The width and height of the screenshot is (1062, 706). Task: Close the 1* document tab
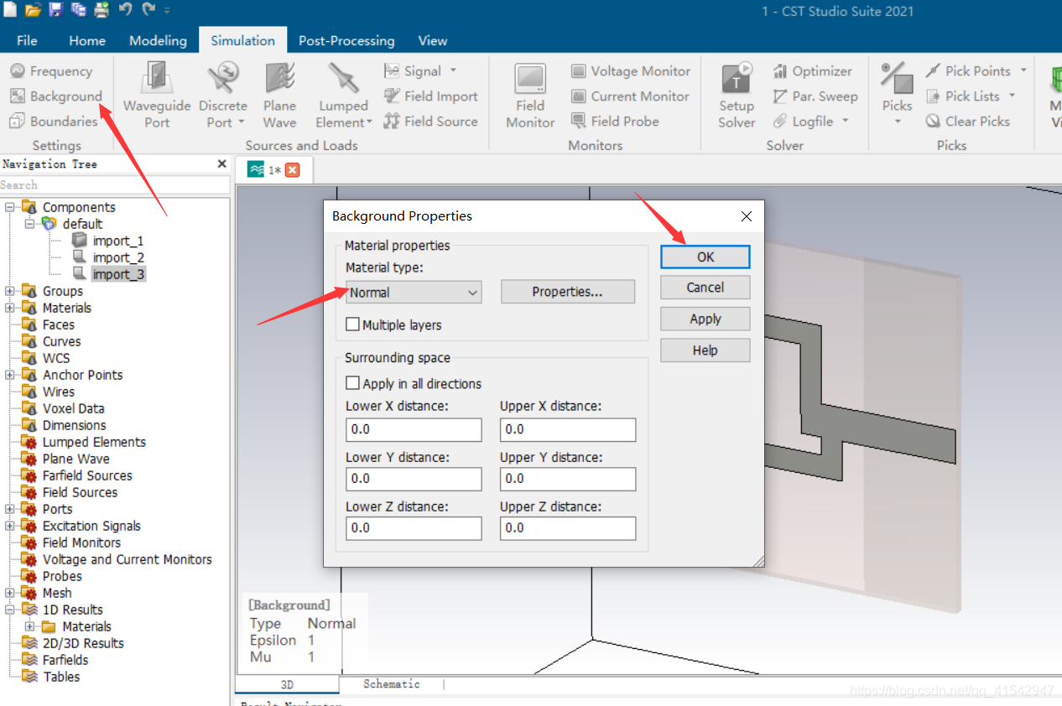point(292,170)
